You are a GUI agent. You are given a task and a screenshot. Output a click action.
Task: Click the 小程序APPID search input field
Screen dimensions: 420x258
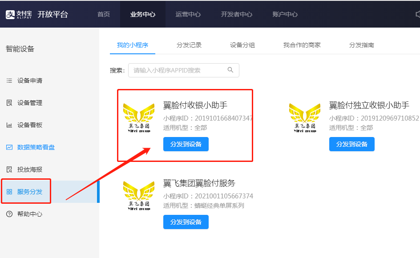(x=183, y=70)
